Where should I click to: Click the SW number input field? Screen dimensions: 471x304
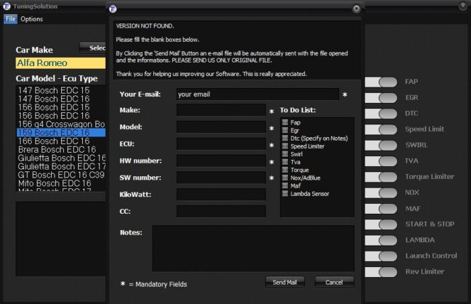pyautogui.click(x=221, y=178)
